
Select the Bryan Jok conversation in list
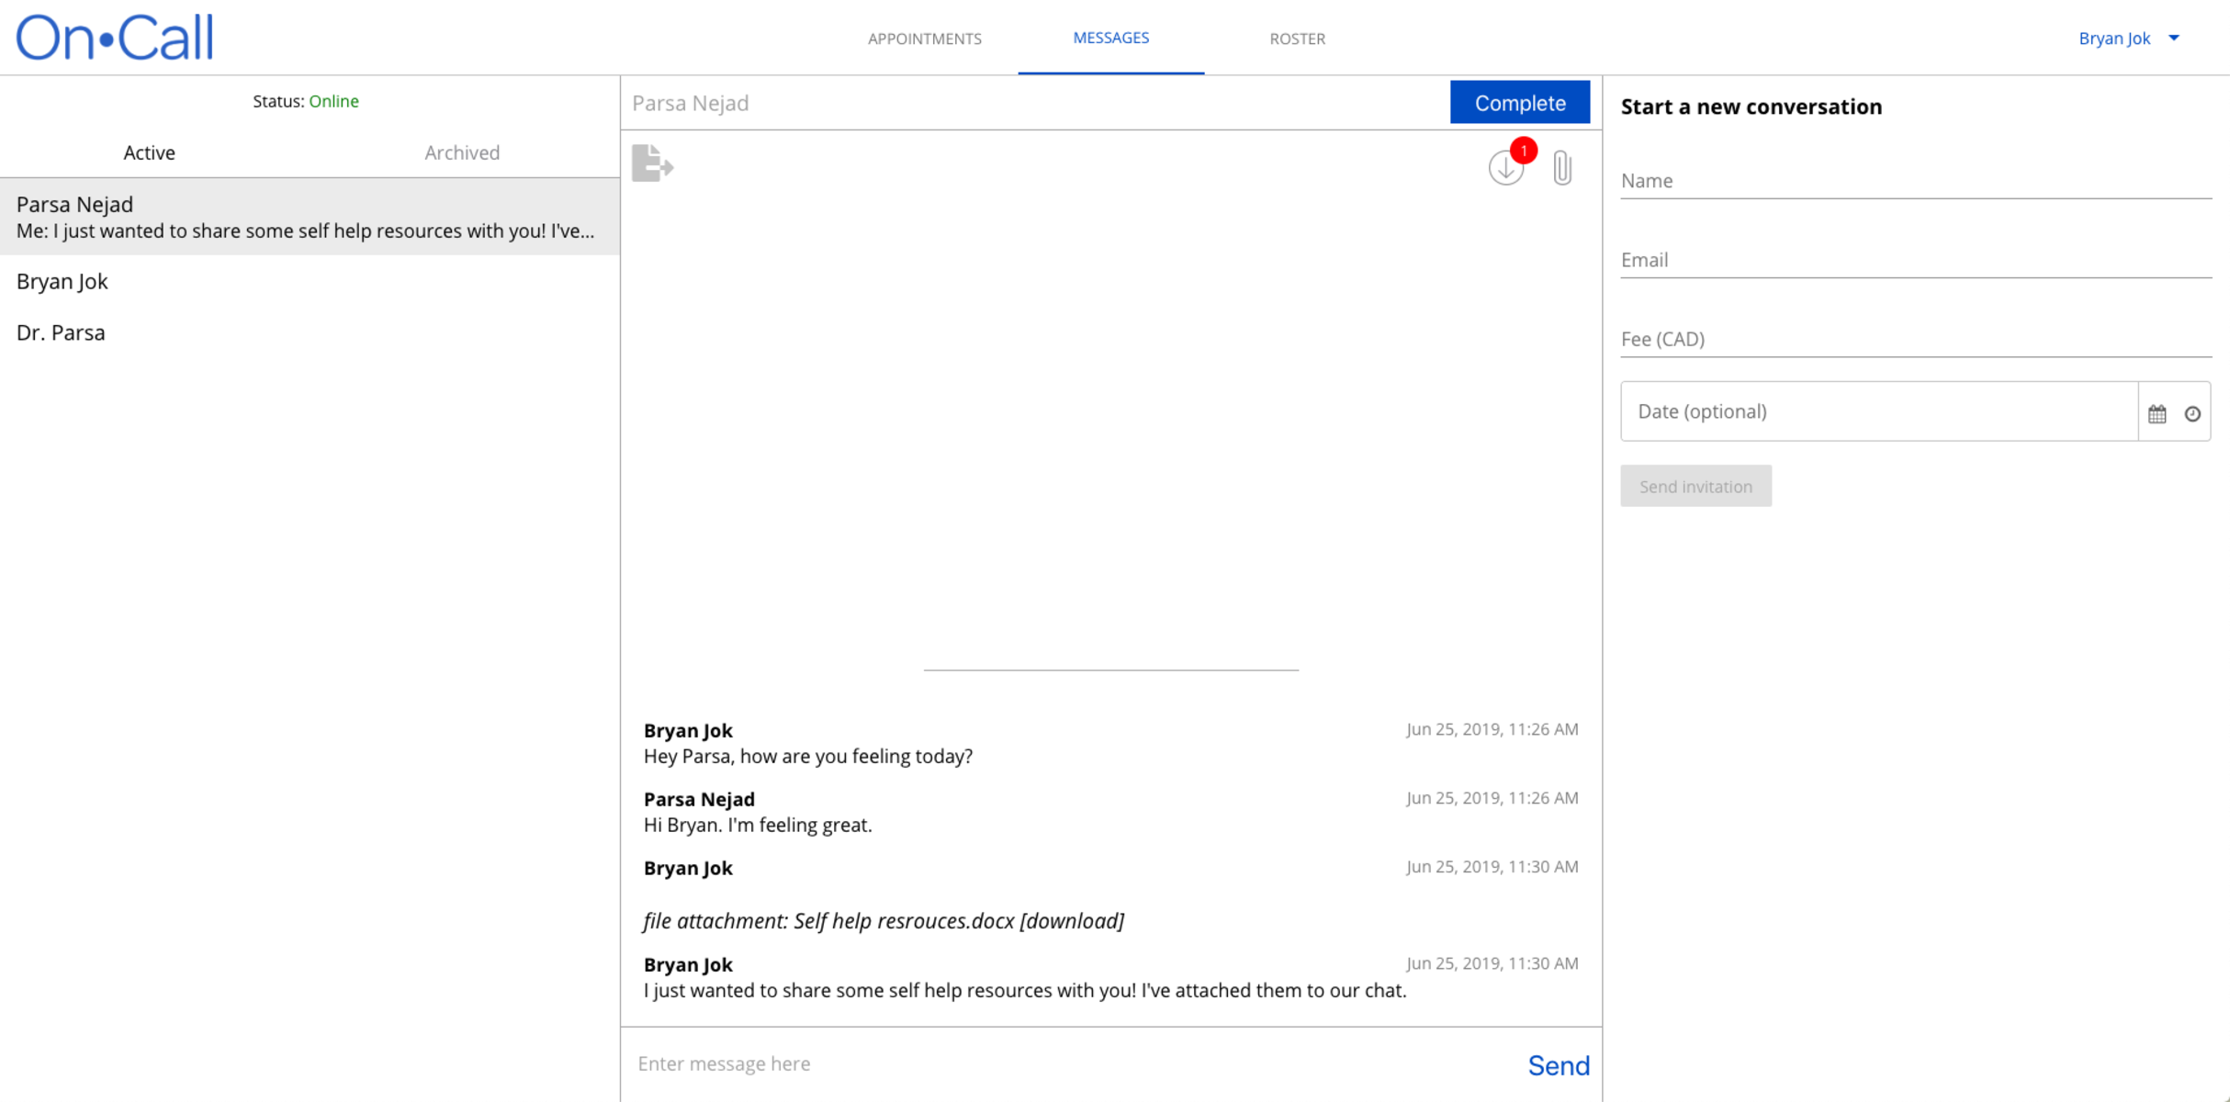62,281
